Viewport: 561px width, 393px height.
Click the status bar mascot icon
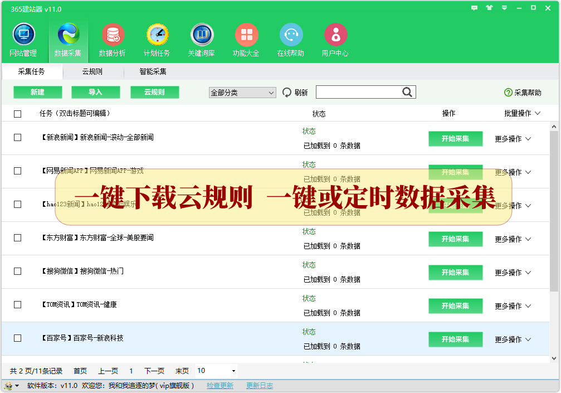coord(8,386)
